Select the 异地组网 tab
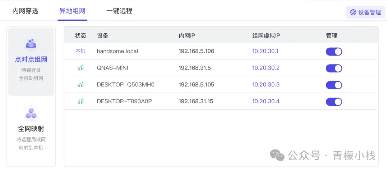Screen dimensions: 388x171 point(72,11)
